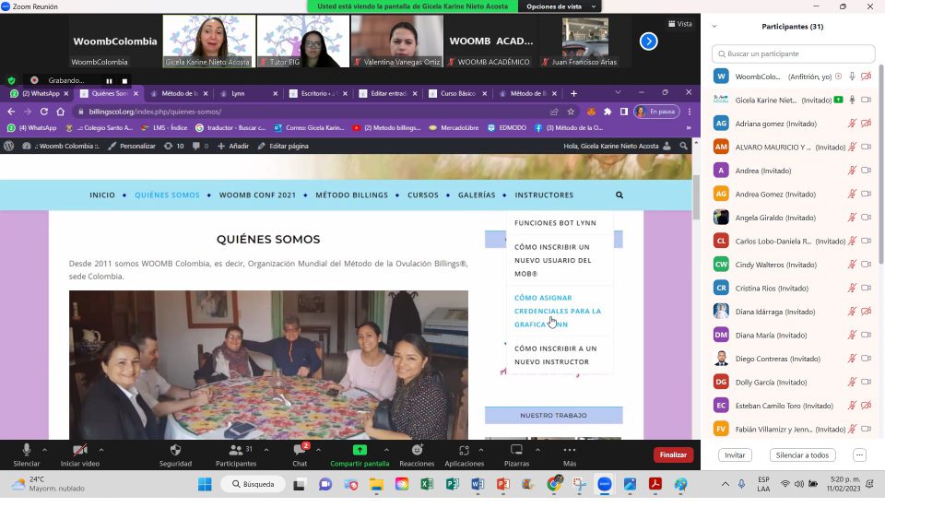
Task: Click Invitar button in participants panel
Action: [735, 455]
